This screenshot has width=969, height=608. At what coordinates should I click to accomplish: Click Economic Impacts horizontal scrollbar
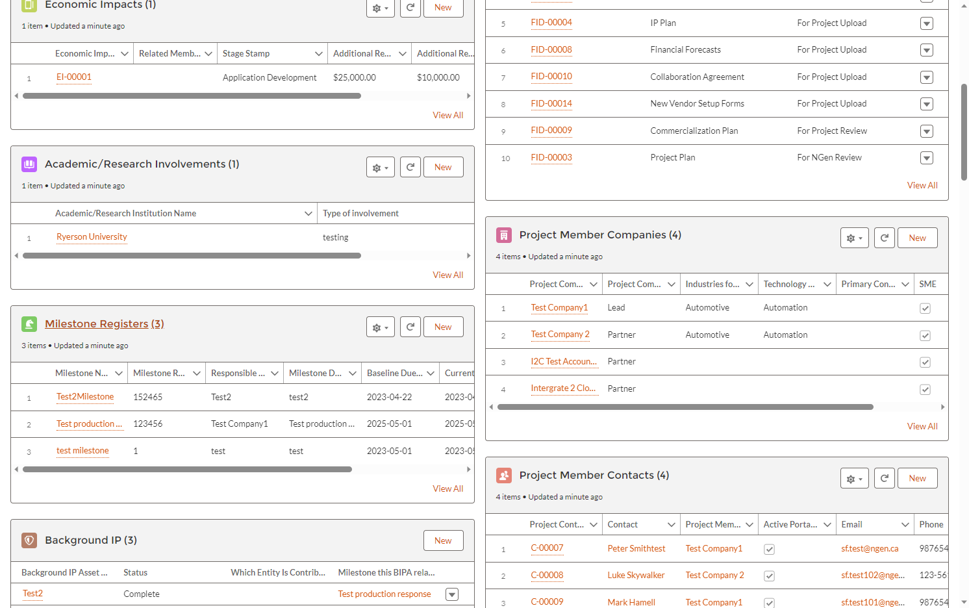pyautogui.click(x=192, y=96)
